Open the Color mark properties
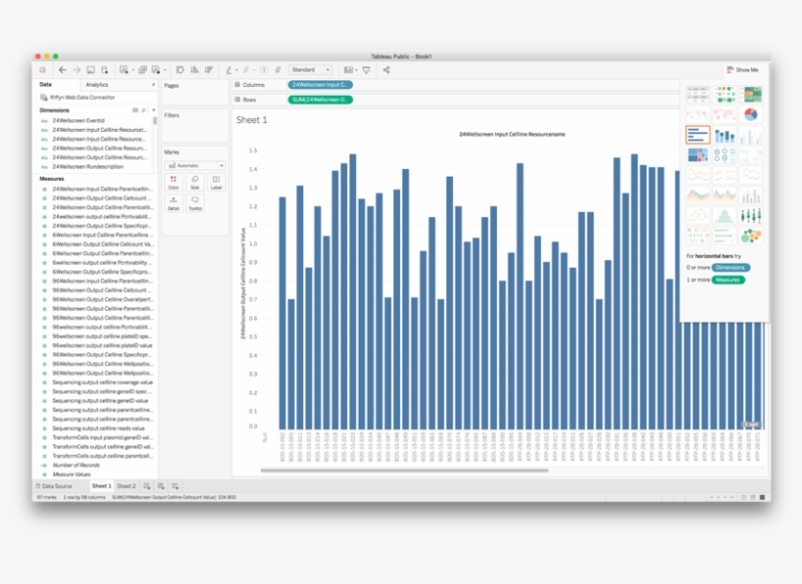The height and width of the screenshot is (584, 802). pyautogui.click(x=174, y=183)
